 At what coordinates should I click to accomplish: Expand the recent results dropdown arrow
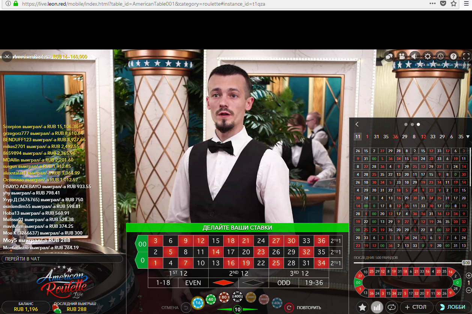468,137
